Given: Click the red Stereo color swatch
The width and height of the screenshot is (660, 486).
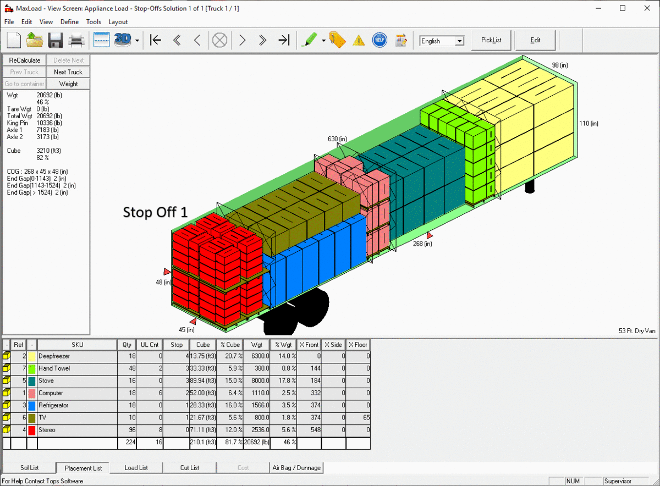Looking at the screenshot, I should pos(32,430).
